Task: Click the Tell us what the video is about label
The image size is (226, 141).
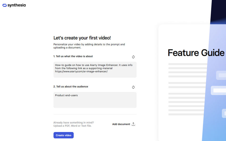Action: [x=73, y=56]
